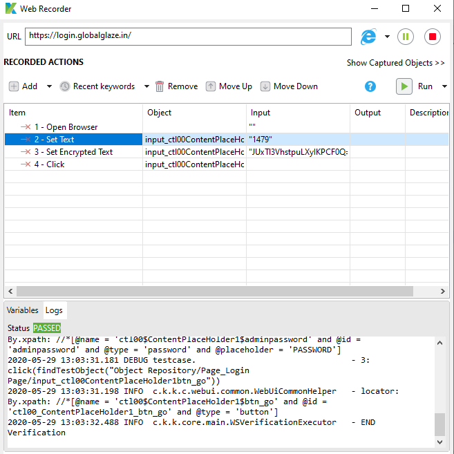
Task: Switch to the Variables tab
Action: point(23,310)
